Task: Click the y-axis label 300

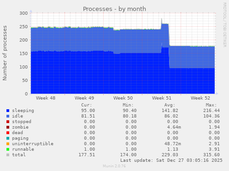Action: point(23,13)
